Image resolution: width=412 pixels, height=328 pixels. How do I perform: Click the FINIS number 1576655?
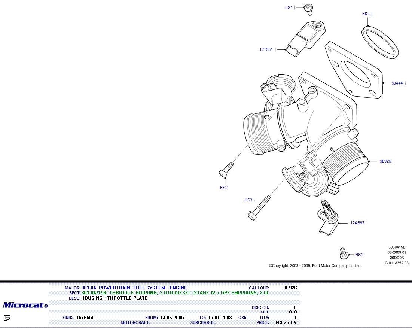85,318
